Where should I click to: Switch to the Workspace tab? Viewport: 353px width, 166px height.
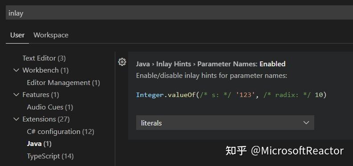[x=51, y=35]
